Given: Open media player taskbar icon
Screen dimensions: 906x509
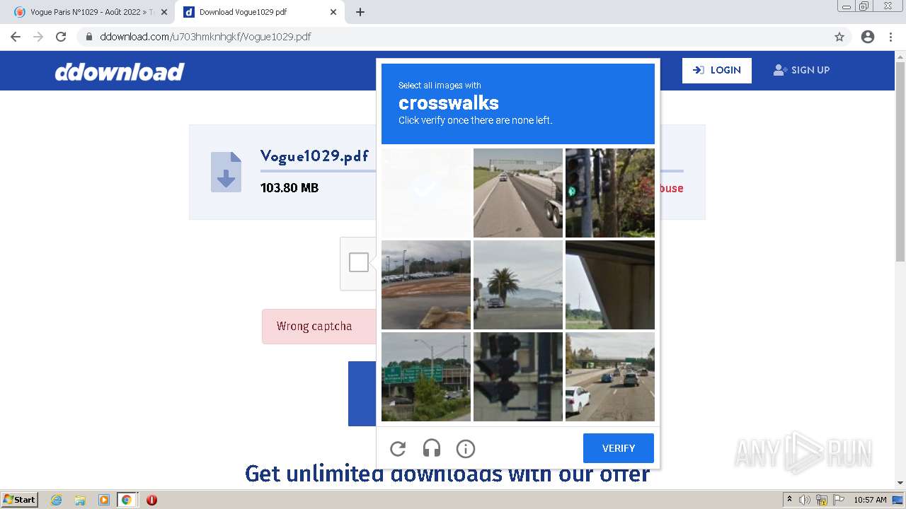Looking at the screenshot, I should 103,500.
